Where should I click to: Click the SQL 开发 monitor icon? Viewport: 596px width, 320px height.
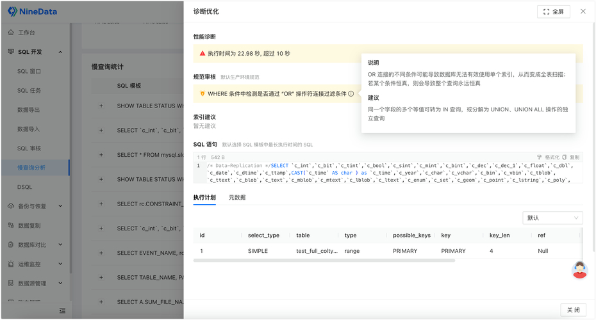[11, 52]
